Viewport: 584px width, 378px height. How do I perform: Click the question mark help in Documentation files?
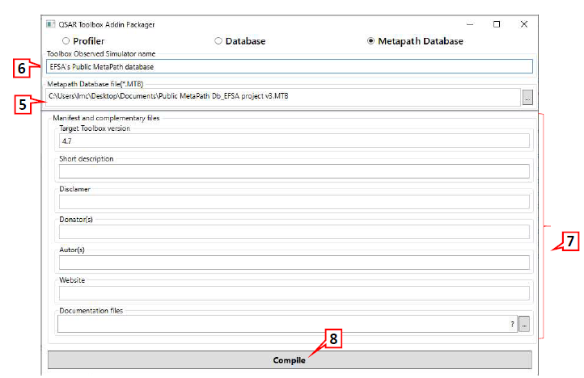point(513,325)
